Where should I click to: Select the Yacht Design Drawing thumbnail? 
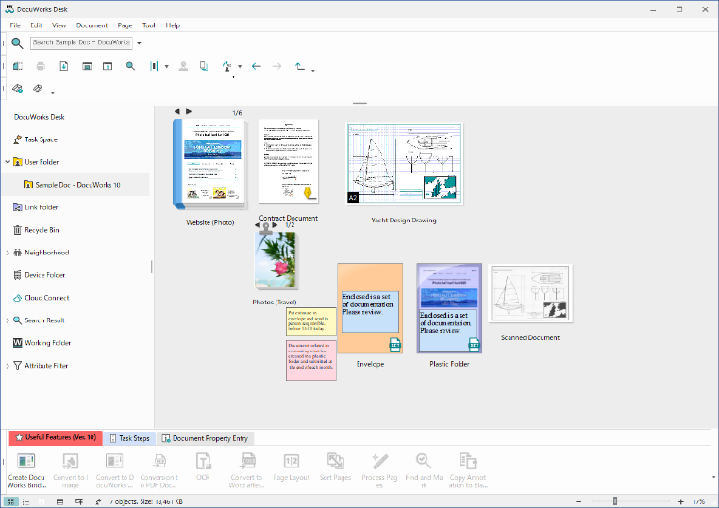click(x=404, y=164)
